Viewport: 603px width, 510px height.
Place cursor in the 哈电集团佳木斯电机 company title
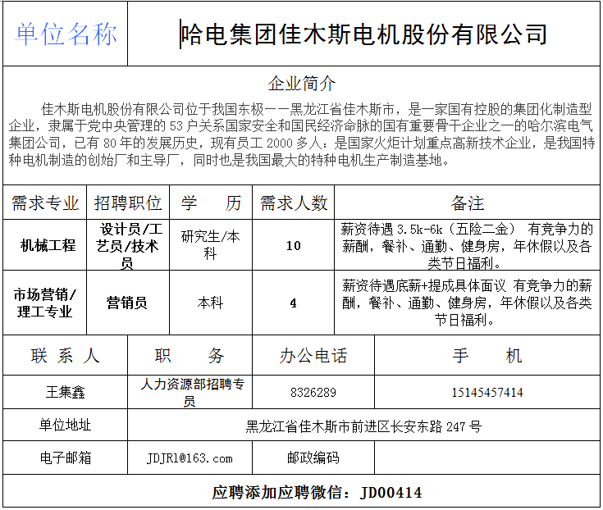[x=363, y=34]
